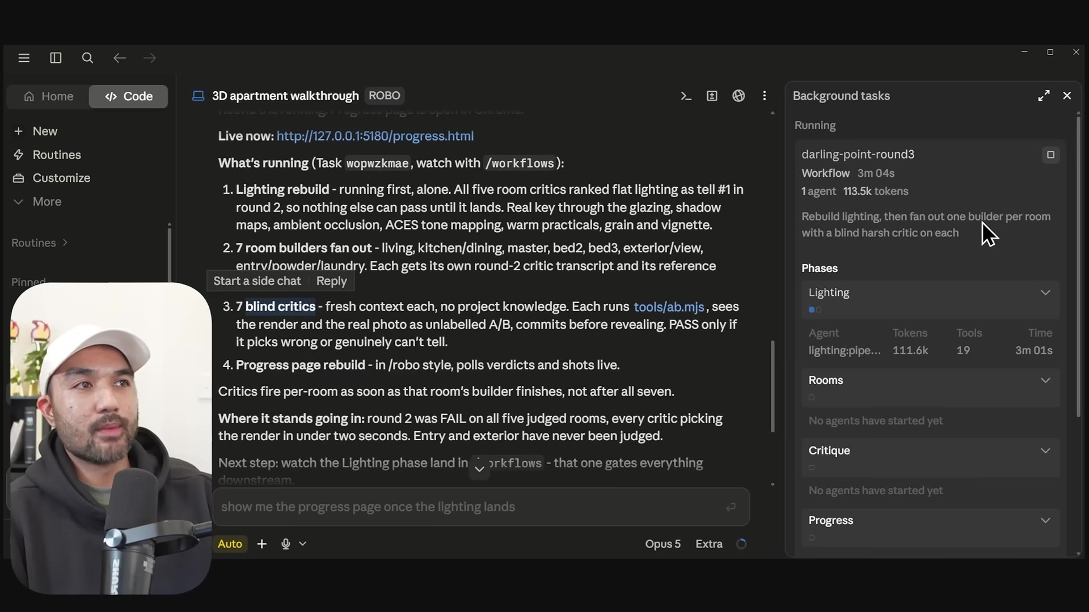Click Start a side chat
1089x612 pixels.
(x=257, y=281)
